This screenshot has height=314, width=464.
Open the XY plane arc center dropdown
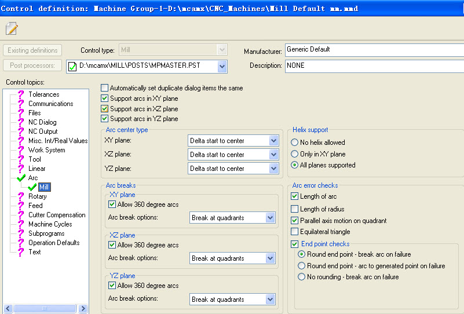coord(274,141)
